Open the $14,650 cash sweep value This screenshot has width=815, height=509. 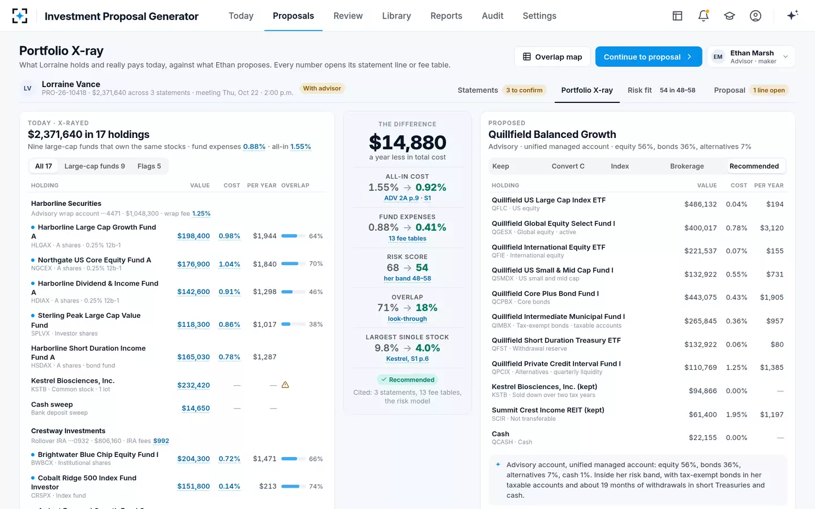click(x=196, y=408)
